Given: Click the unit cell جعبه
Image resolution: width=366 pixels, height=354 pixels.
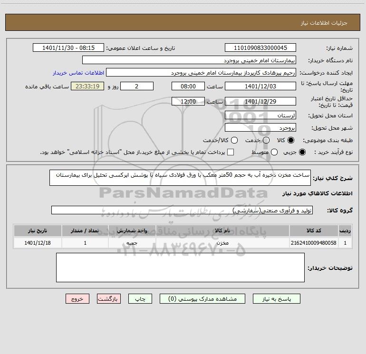Looking at the screenshot, I should 132,243.
